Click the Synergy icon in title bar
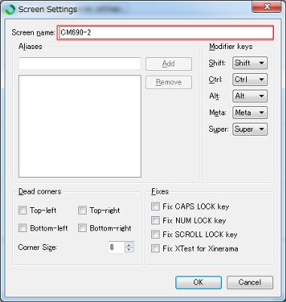The height and width of the screenshot is (302, 286). tap(10, 10)
